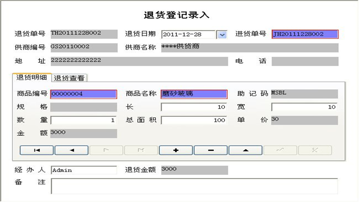
Task: Click the edit record triangle icon
Action: coord(245,150)
